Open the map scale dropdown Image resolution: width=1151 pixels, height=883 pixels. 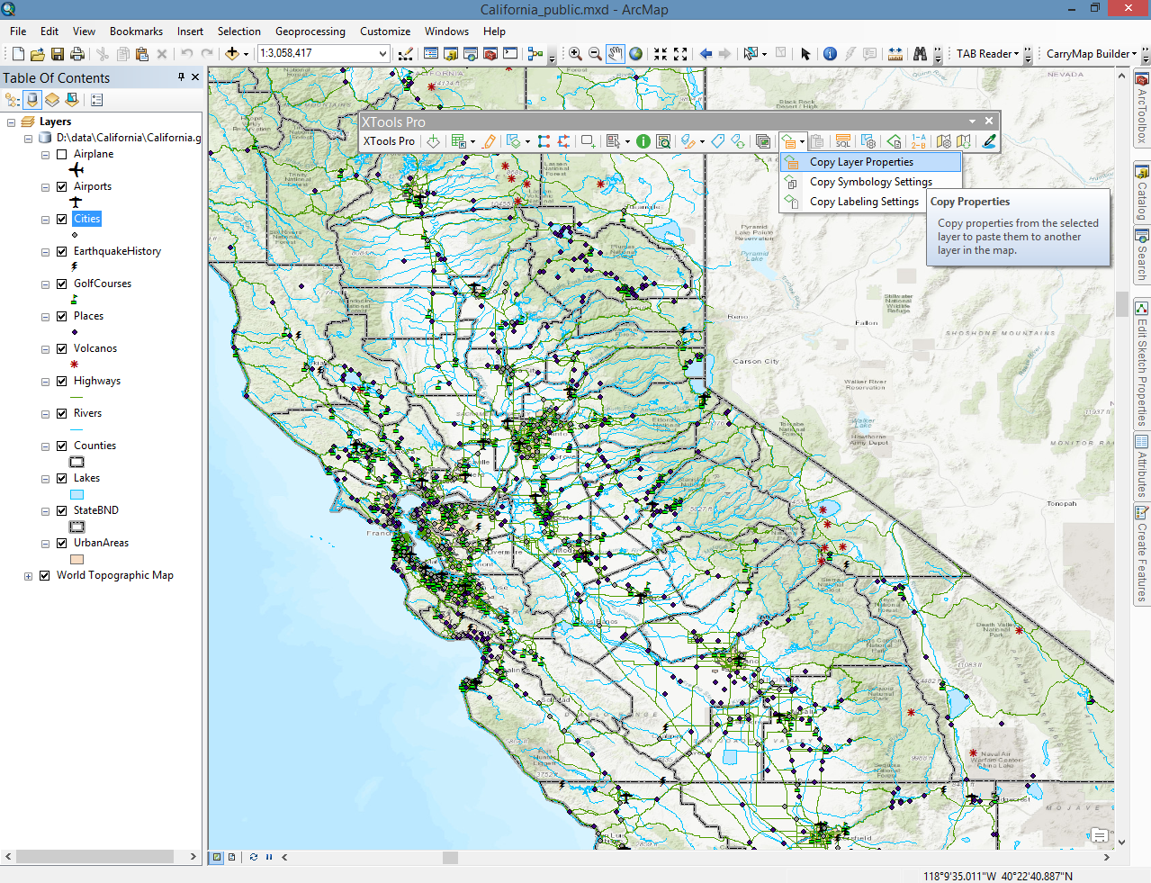[x=382, y=54]
